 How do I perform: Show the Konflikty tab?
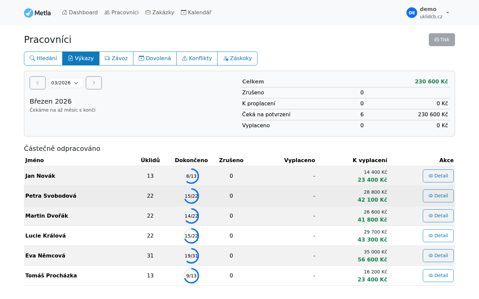coord(197,58)
